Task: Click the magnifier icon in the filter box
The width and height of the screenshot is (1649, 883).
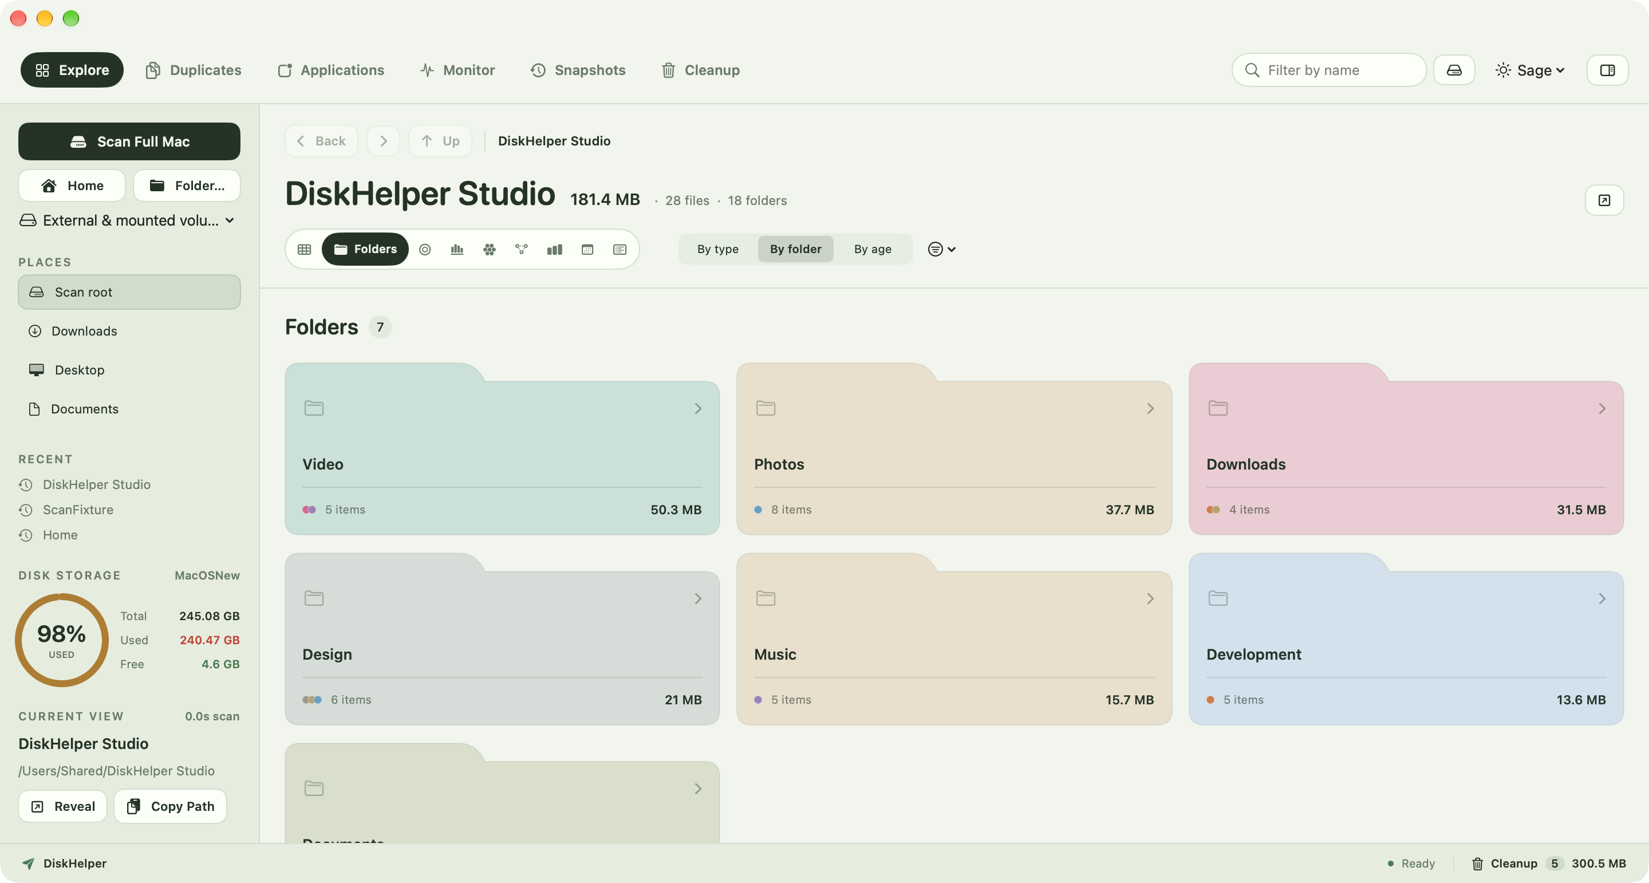Action: click(1252, 70)
